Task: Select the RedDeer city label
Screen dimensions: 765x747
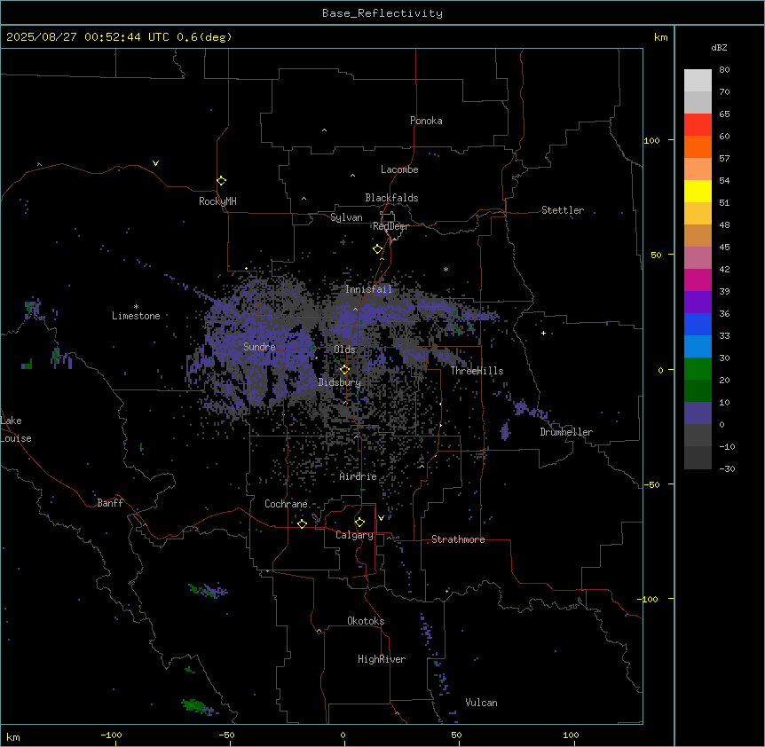Action: tap(390, 226)
